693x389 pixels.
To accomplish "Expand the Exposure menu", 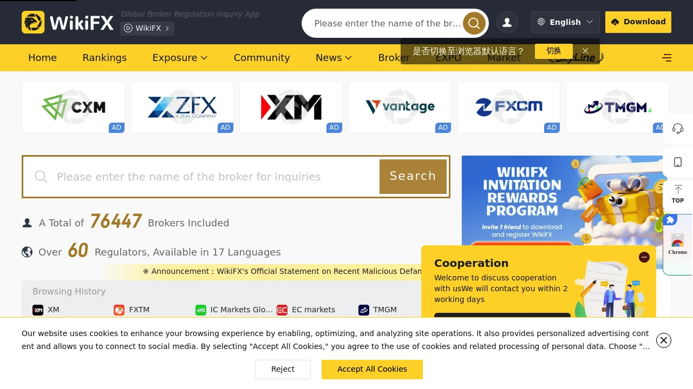I will (x=180, y=58).
